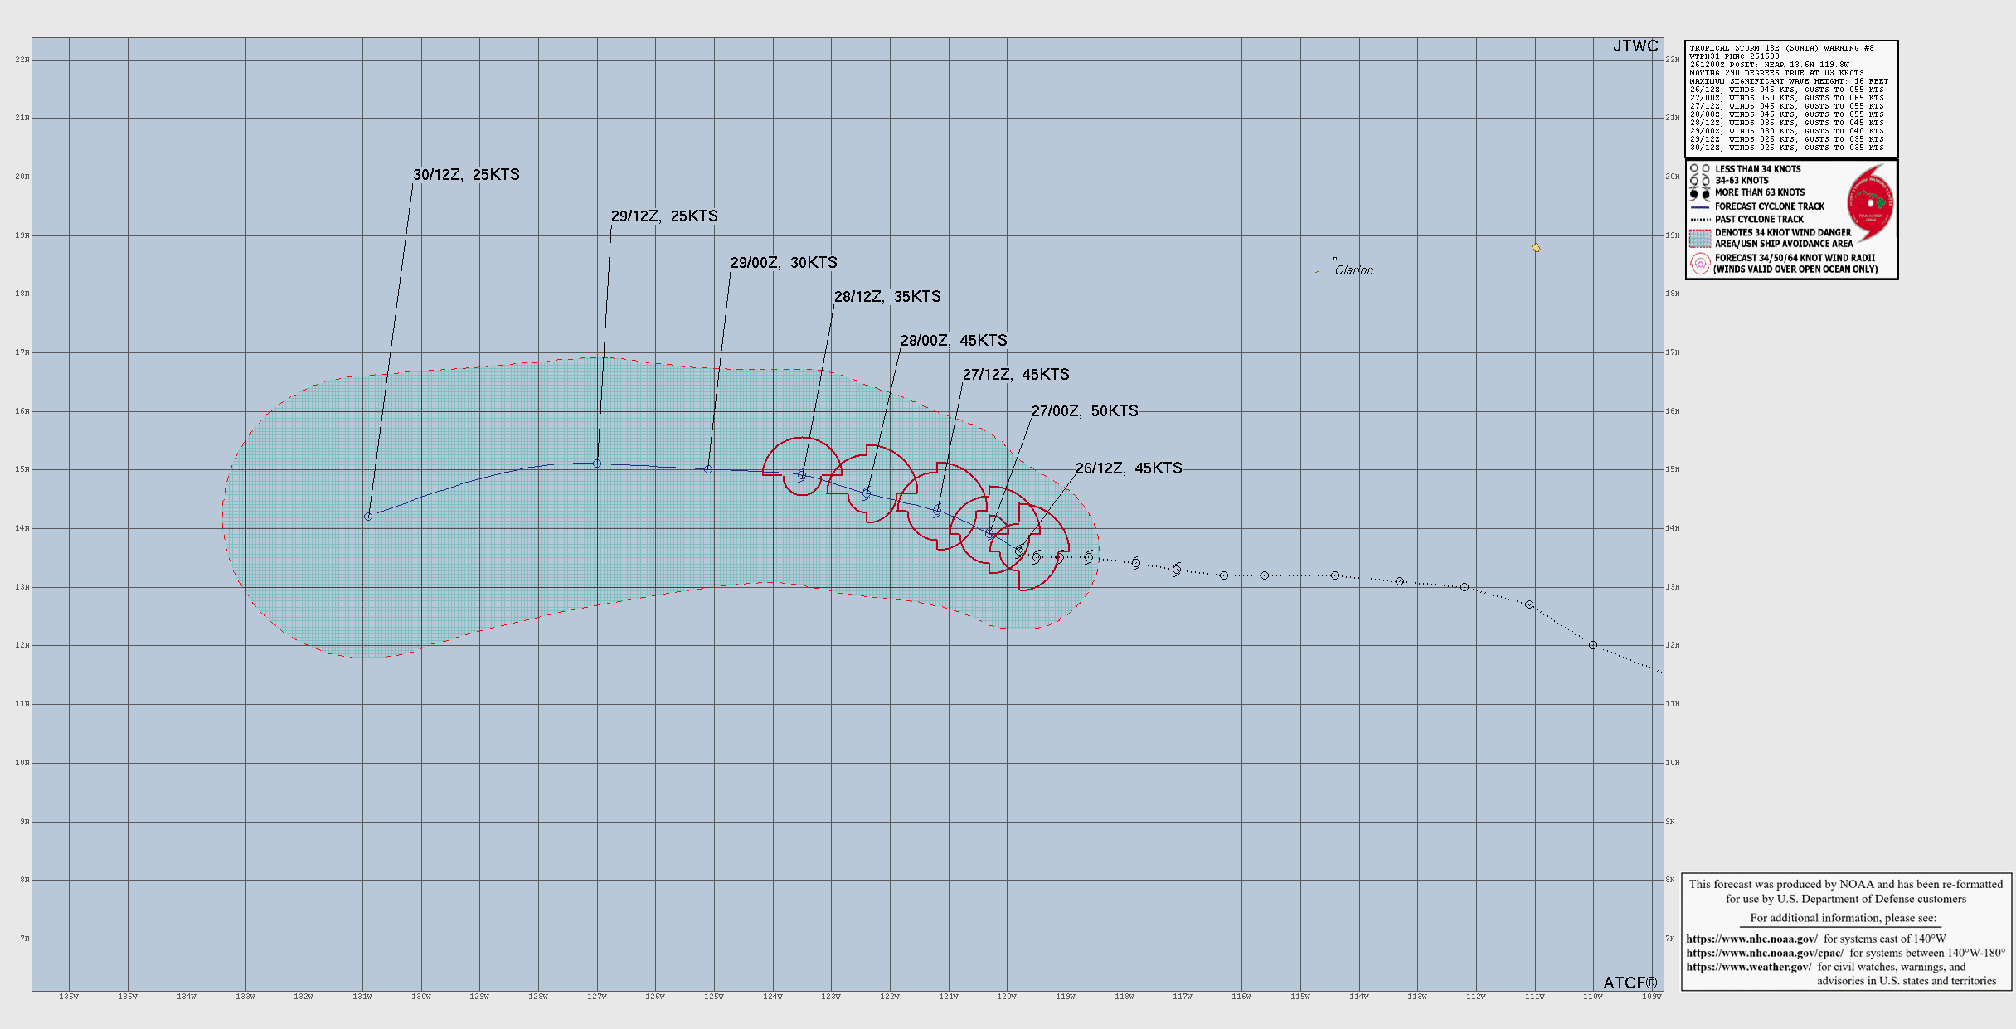The image size is (2016, 1029).
Task: Click the forecast cyclone track legend line
Action: [x=1700, y=206]
